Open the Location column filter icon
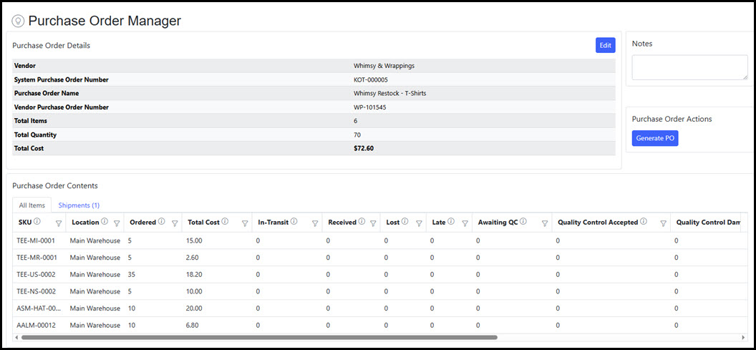 (117, 223)
